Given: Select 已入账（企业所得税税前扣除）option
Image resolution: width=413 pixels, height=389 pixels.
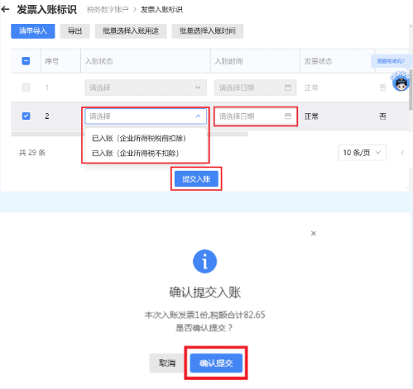Looking at the screenshot, I should tap(139, 138).
